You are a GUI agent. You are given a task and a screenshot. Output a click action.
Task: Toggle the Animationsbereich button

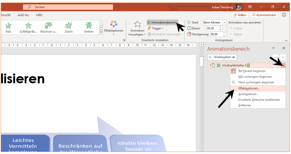click(163, 23)
